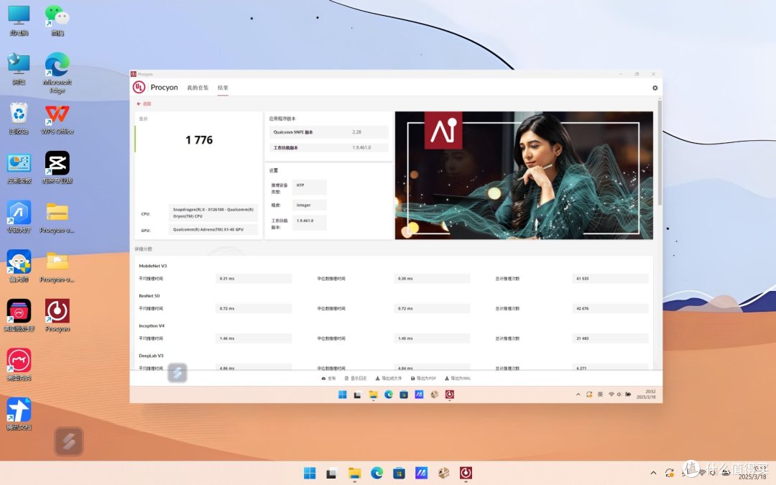Switch to Procyon on the bottom desktop taskbar
The width and height of the screenshot is (776, 485).
(466, 473)
